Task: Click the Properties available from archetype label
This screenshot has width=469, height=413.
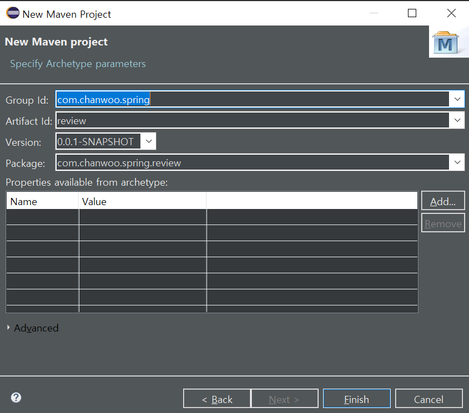Action: click(87, 182)
